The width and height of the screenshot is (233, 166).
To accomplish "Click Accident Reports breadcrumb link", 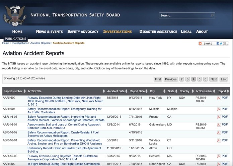I will [x=40, y=43].
